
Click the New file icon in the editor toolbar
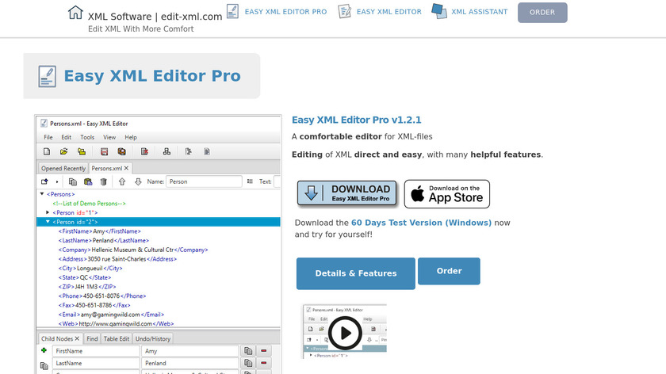(x=47, y=151)
